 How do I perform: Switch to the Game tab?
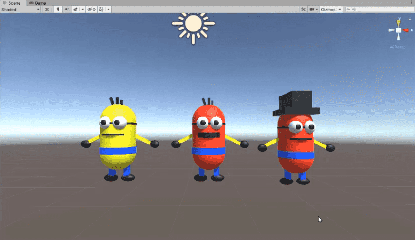click(37, 3)
